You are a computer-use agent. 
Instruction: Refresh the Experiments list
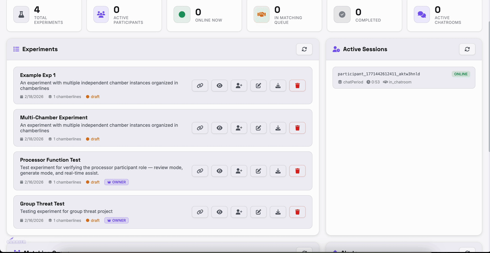pyautogui.click(x=304, y=49)
